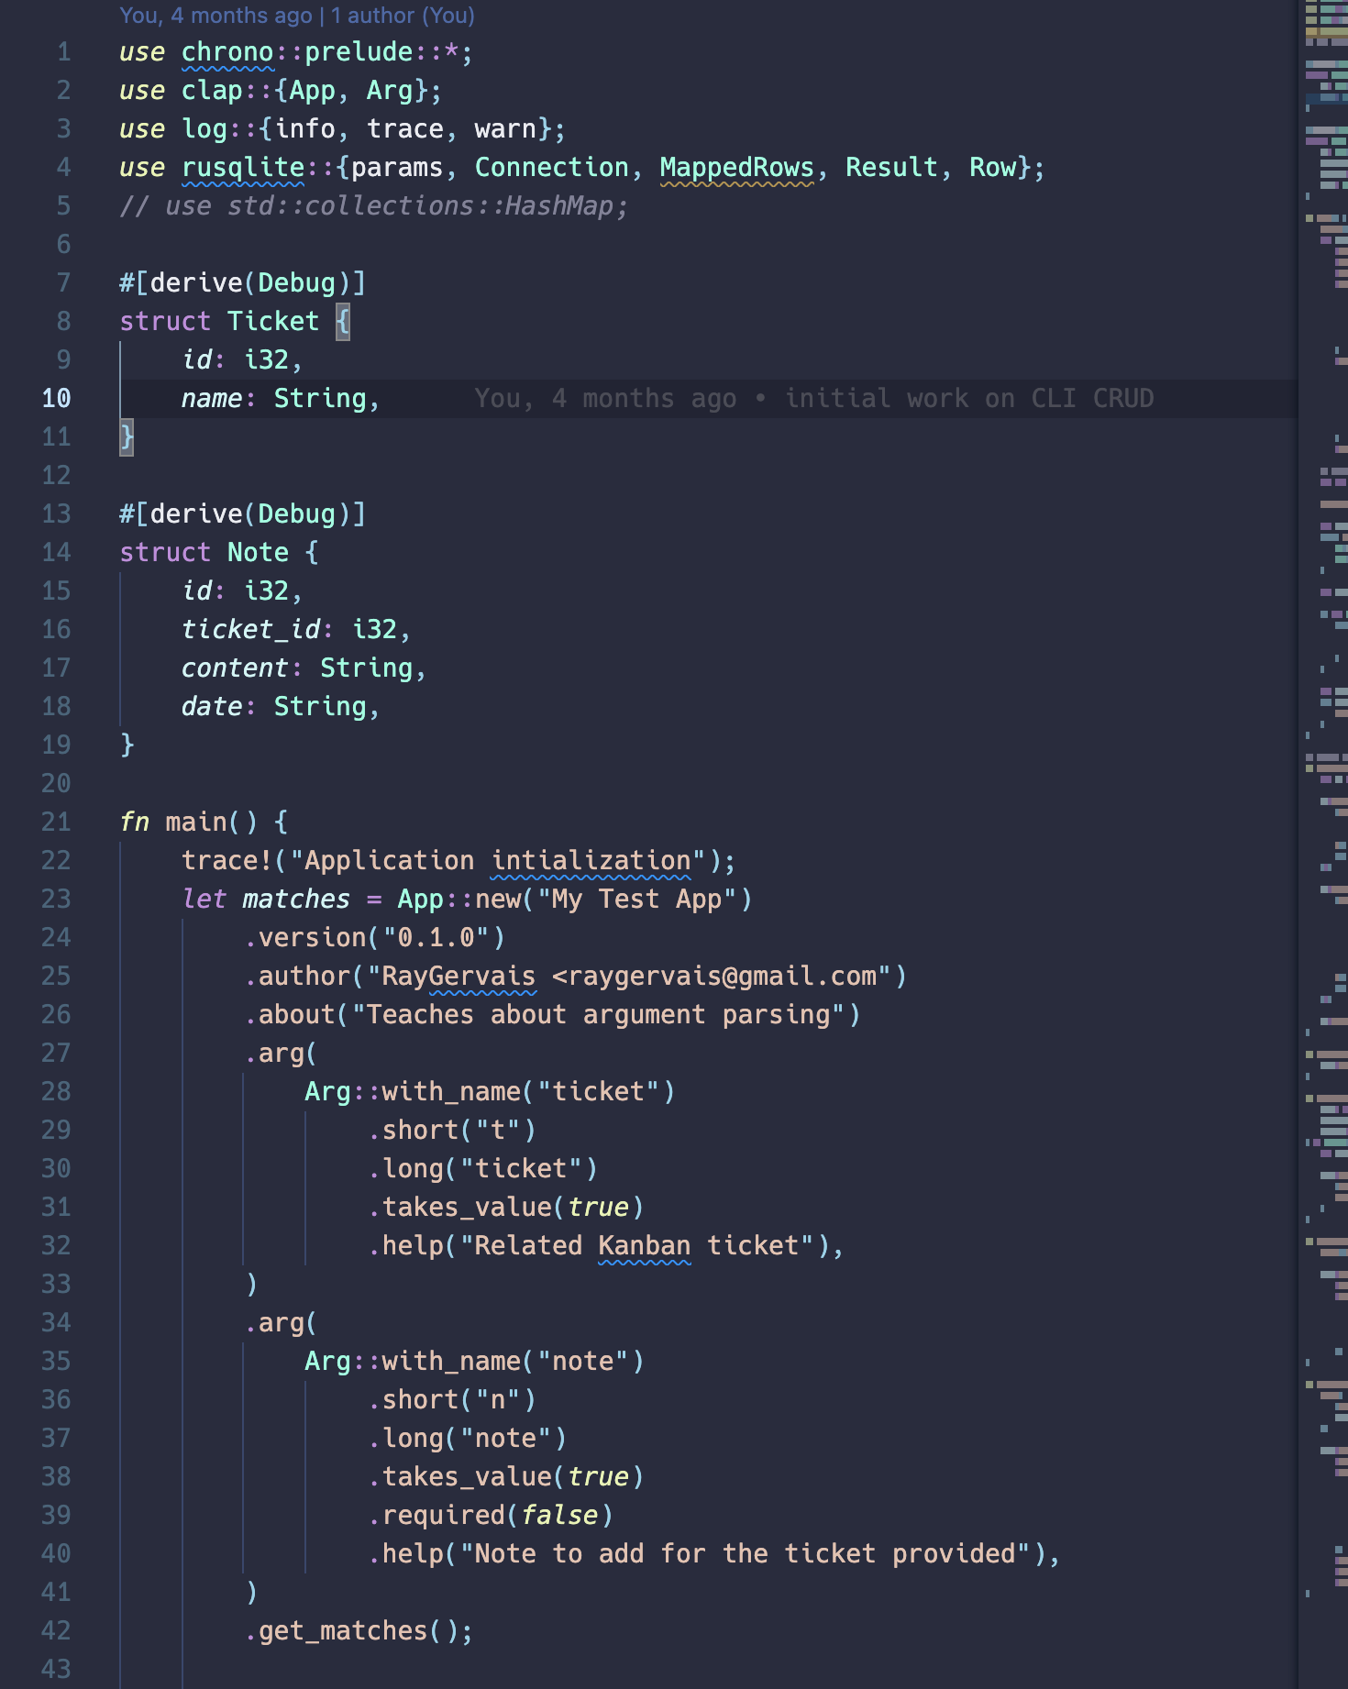Click 'content' field on line 17
Screen dimensions: 1348x1689
pos(235,668)
